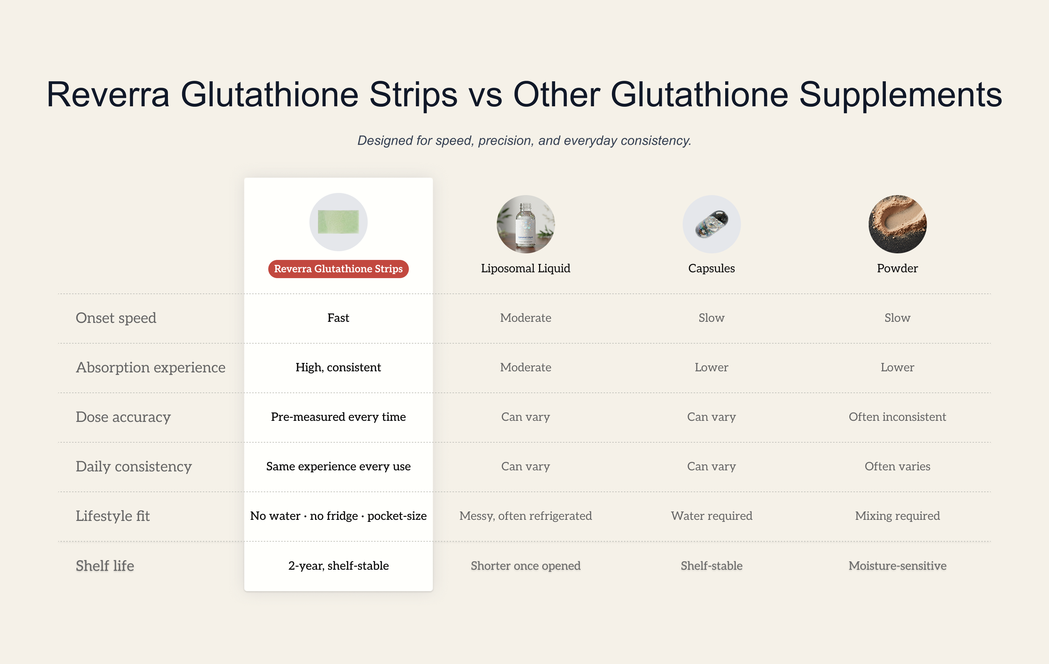Select the Dose accuracy row label
This screenshot has height=664, width=1049.
[x=123, y=417]
